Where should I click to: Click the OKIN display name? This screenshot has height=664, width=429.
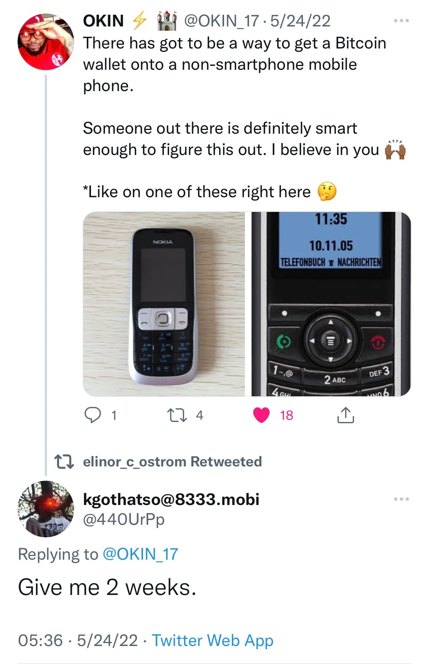click(103, 21)
